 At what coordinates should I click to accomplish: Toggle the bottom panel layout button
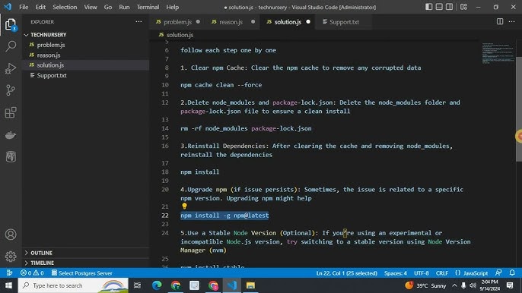pos(439,7)
